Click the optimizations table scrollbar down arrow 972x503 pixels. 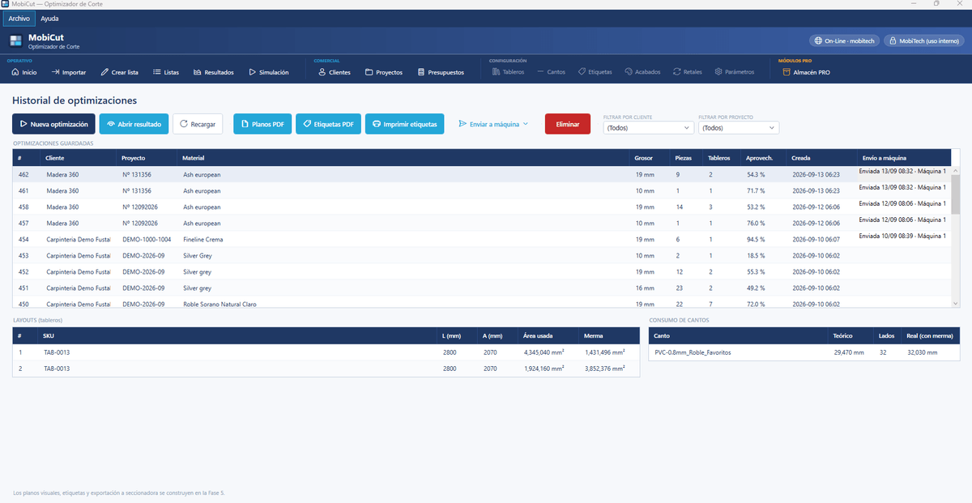click(955, 303)
